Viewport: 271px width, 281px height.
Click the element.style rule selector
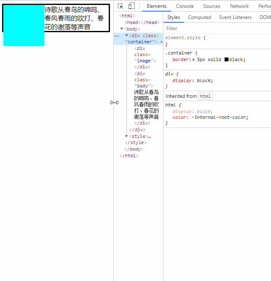(x=182, y=38)
